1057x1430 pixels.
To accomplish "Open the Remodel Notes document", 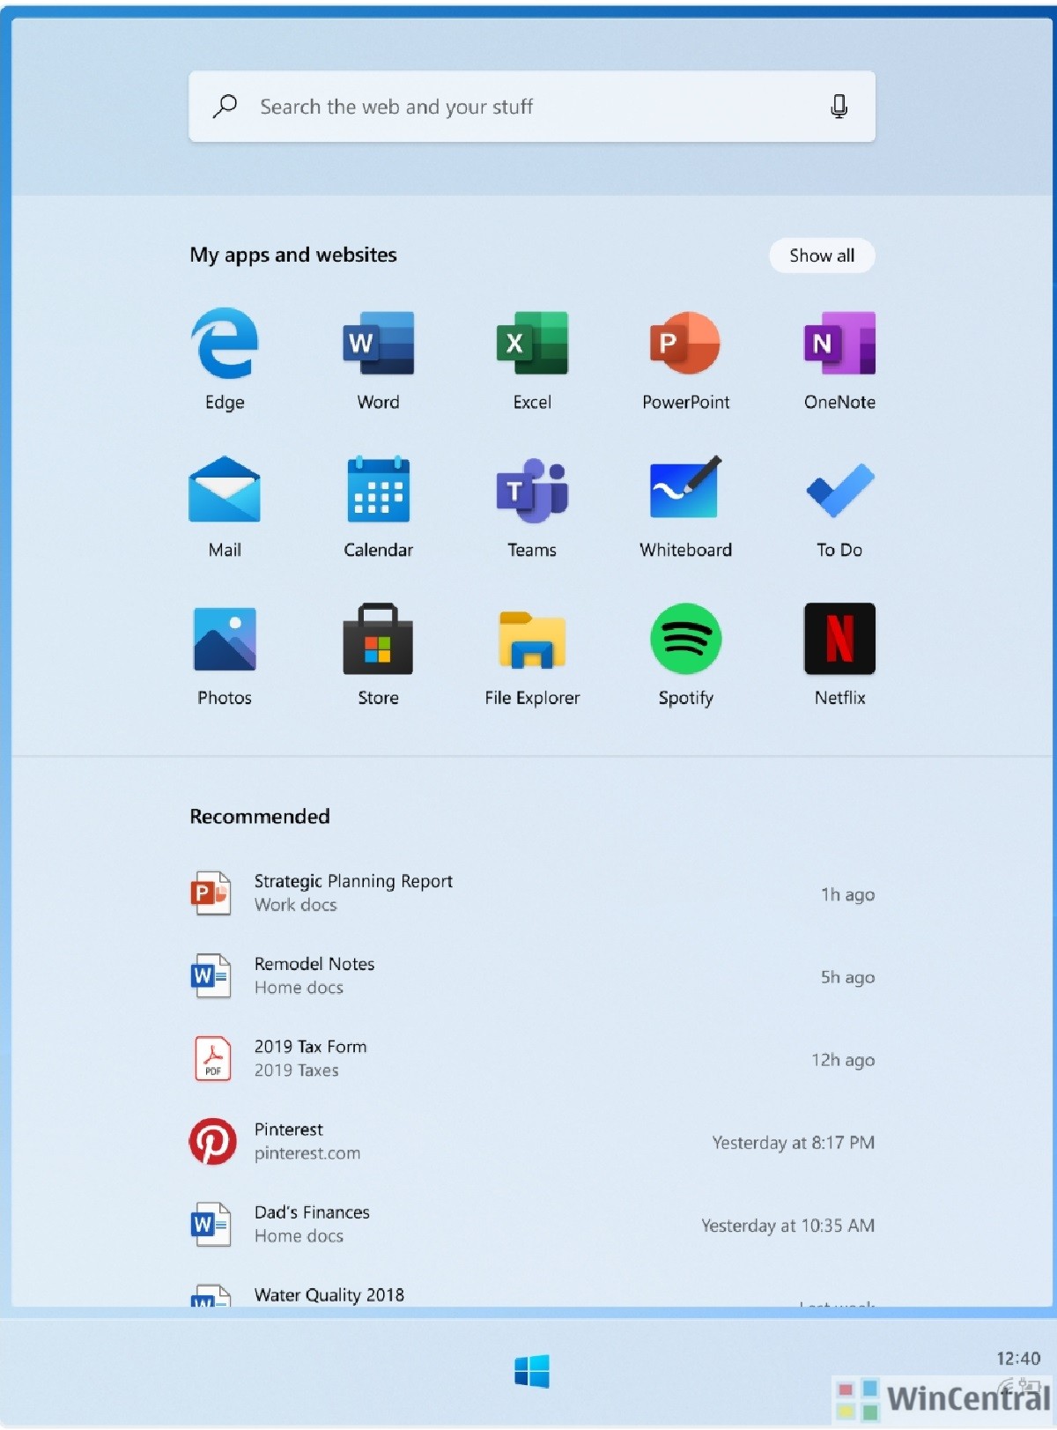I will pyautogui.click(x=532, y=976).
